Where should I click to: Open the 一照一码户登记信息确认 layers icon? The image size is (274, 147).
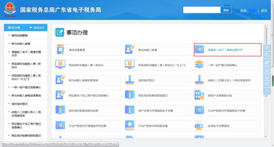pos(199,65)
